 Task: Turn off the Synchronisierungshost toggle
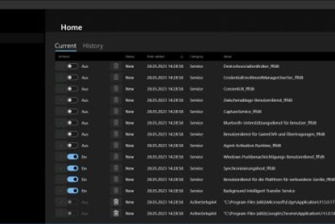73,168
